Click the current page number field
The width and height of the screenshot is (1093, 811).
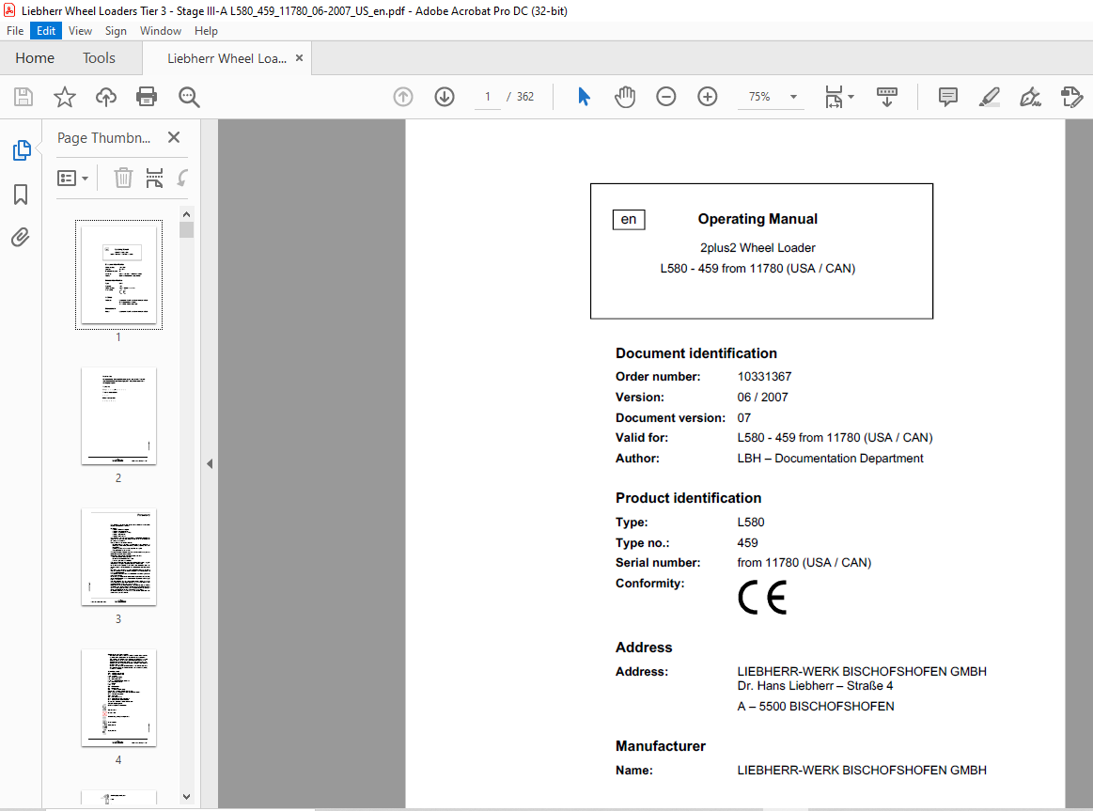pyautogui.click(x=487, y=97)
